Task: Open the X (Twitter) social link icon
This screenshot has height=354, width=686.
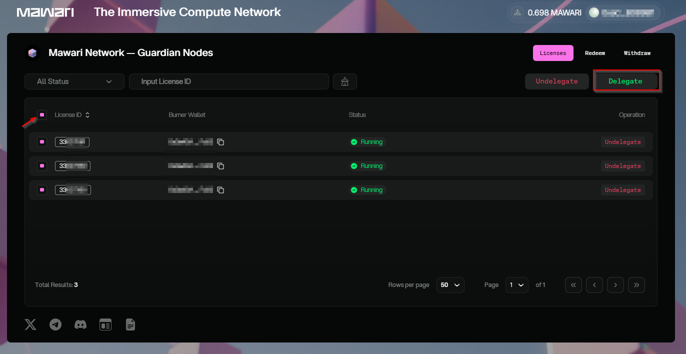Action: (x=30, y=324)
